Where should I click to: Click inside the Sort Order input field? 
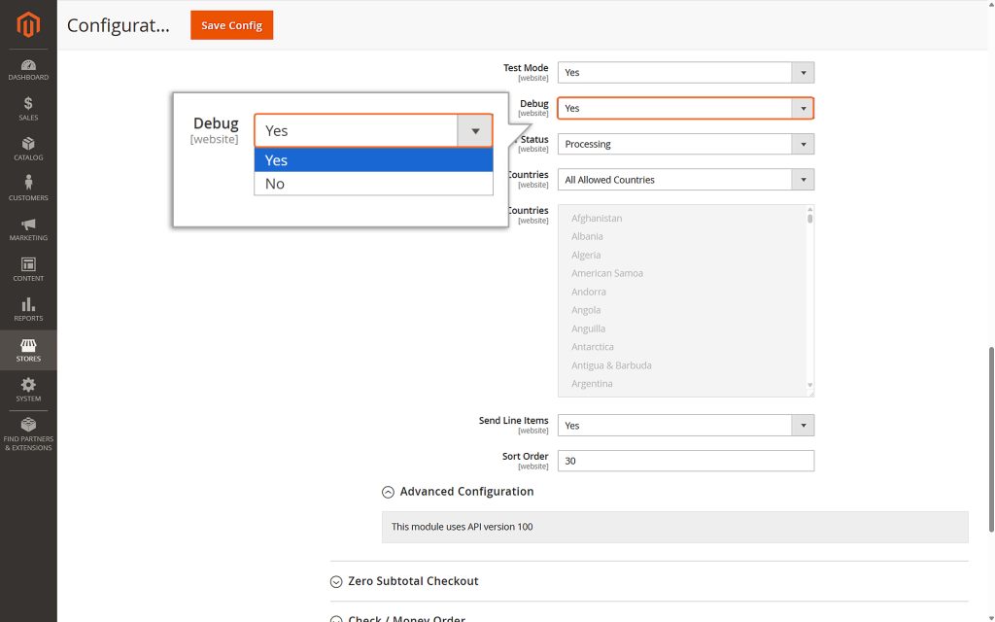pos(685,461)
